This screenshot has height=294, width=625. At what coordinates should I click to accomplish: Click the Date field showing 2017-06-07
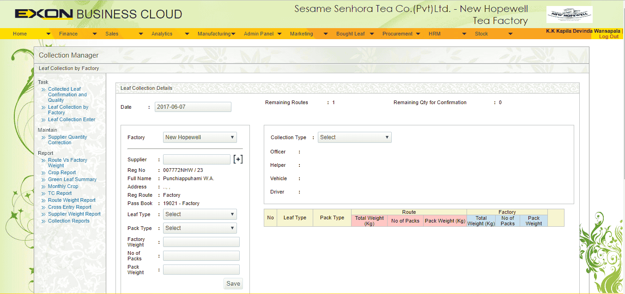tap(193, 107)
